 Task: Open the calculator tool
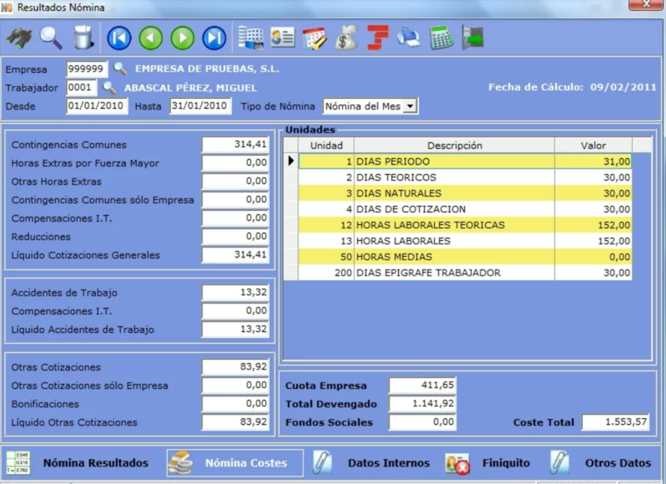[x=441, y=38]
